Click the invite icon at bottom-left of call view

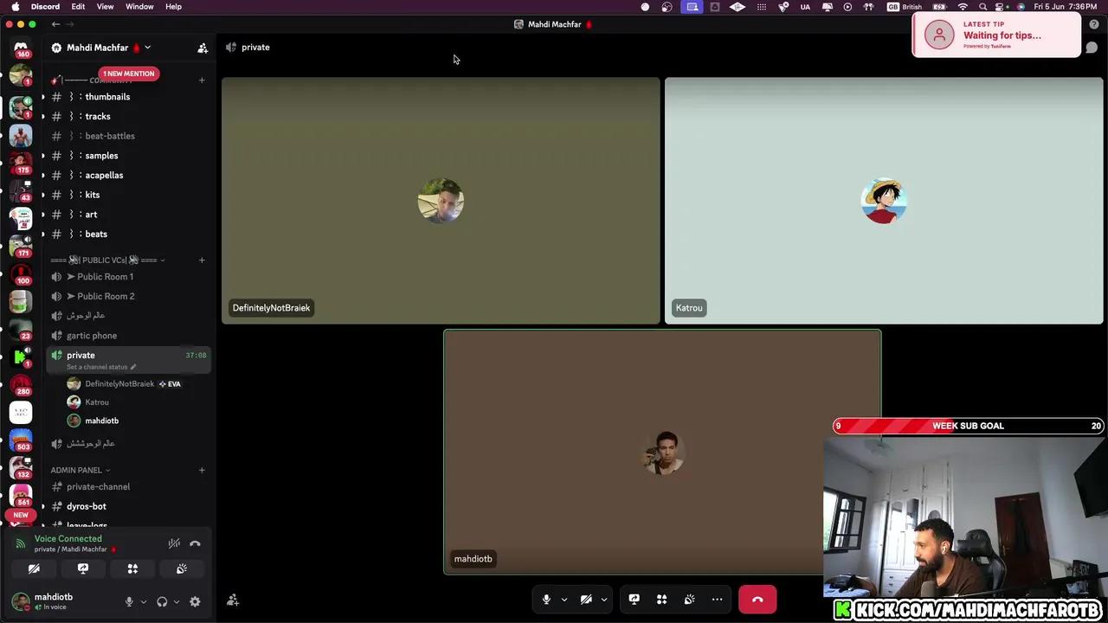pyautogui.click(x=233, y=600)
